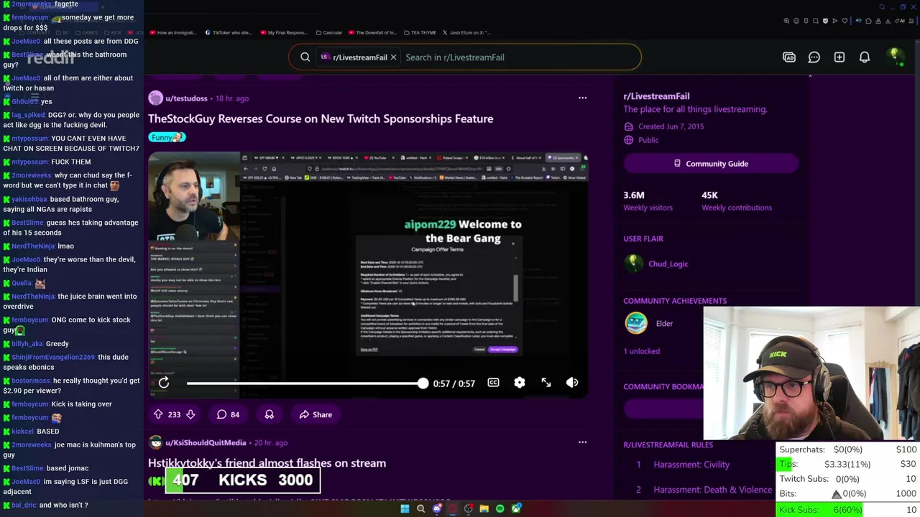
Task: Click the award icon on the post
Action: [x=270, y=414]
